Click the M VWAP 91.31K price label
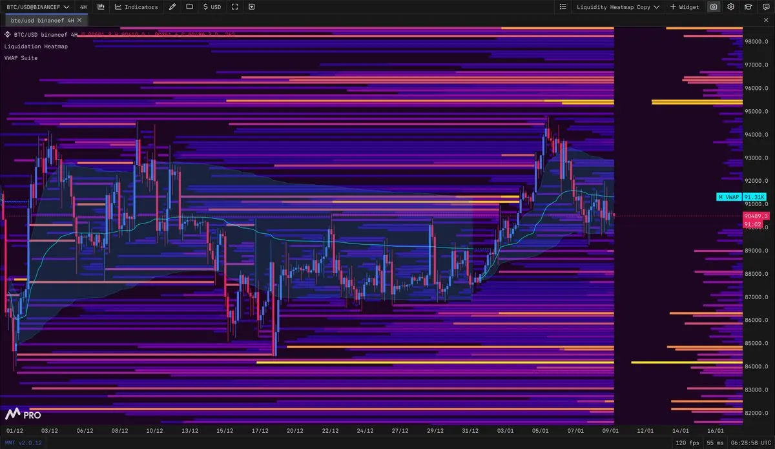This screenshot has width=775, height=449. click(x=741, y=196)
